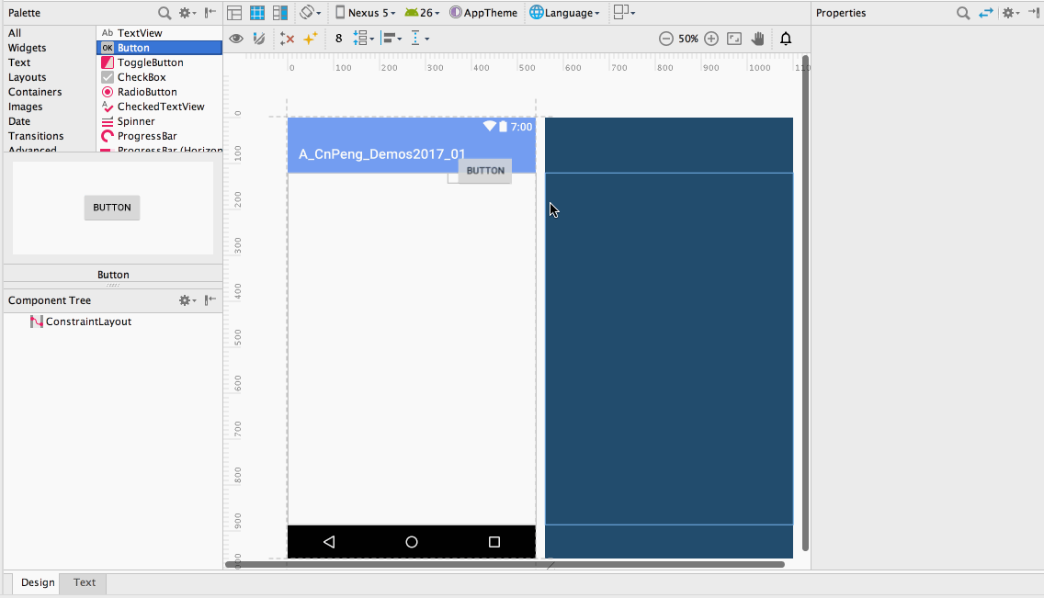
Task: Select the Layouts palette category
Action: pyautogui.click(x=28, y=77)
